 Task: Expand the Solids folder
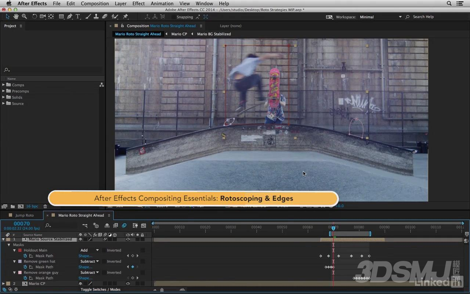click(3, 97)
